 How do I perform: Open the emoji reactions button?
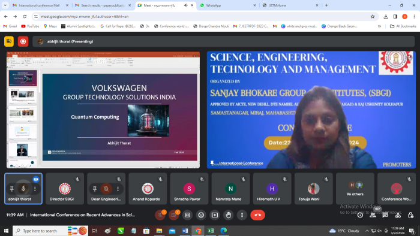(x=201, y=215)
